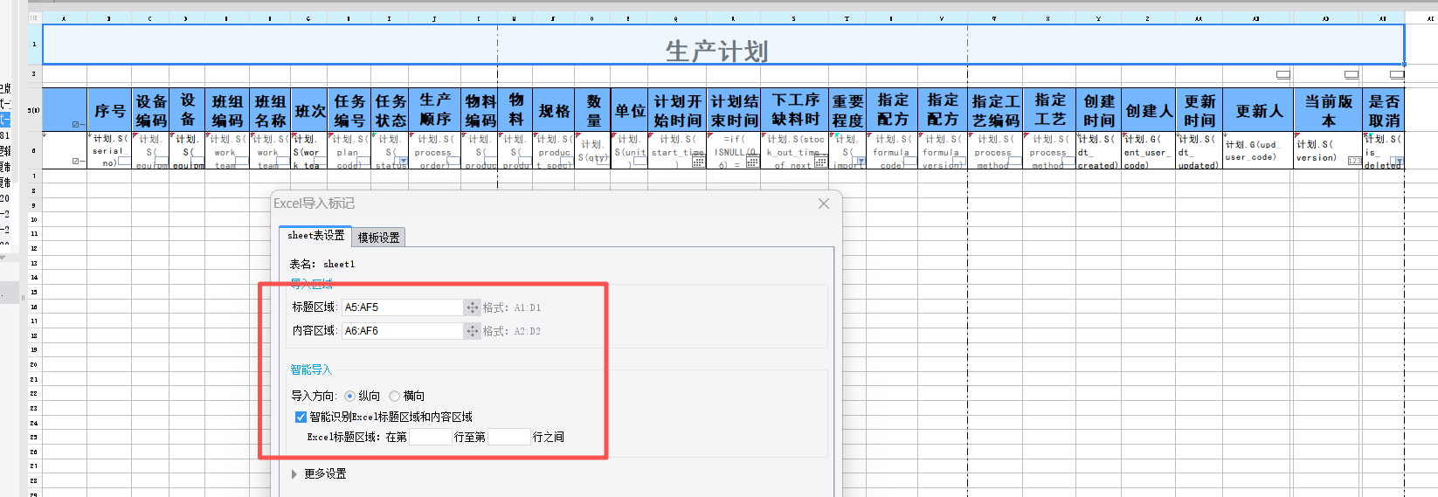Open dropdown widget in 任务状态 data cell
This screenshot has width=1438, height=497.
pyautogui.click(x=403, y=162)
